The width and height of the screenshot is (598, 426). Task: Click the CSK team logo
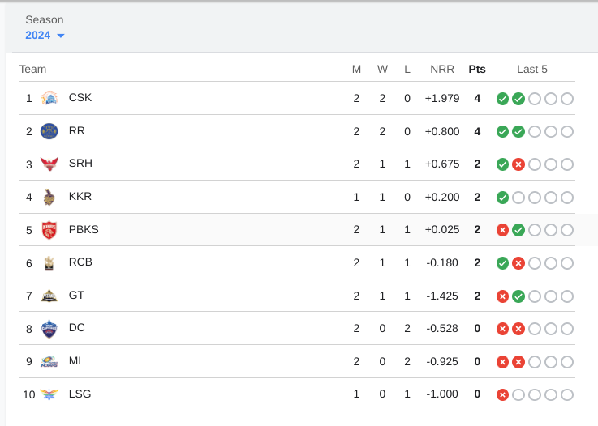click(49, 98)
